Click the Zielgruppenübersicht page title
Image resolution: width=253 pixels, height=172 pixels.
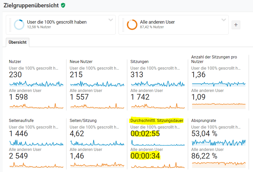(31, 5)
